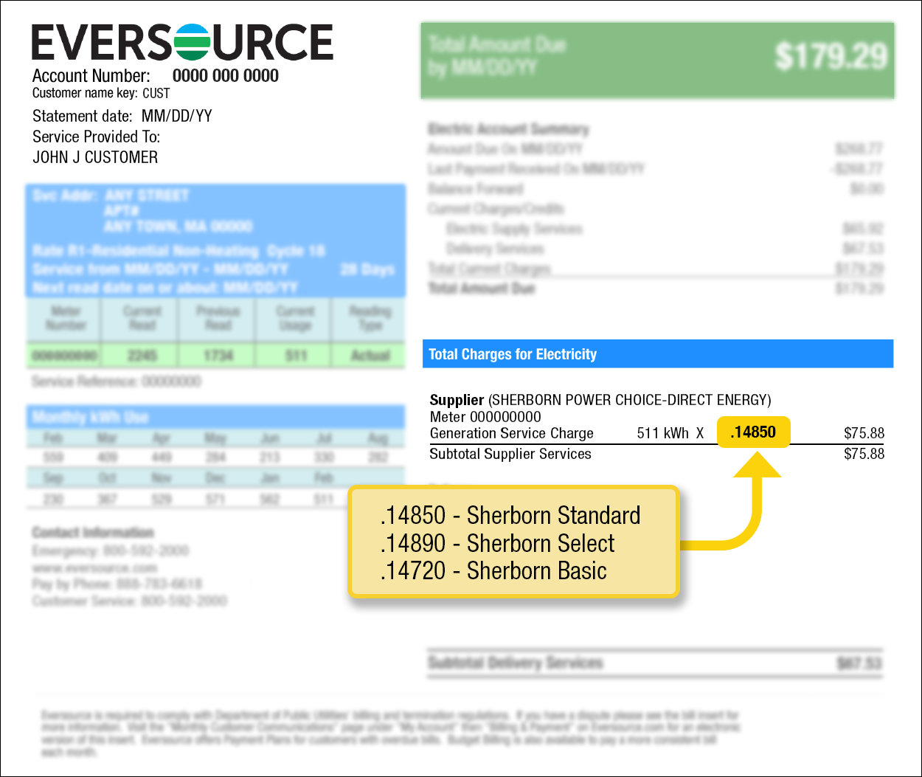Click the Meter 000000000 line
The width and height of the screenshot is (922, 777).
point(485,417)
